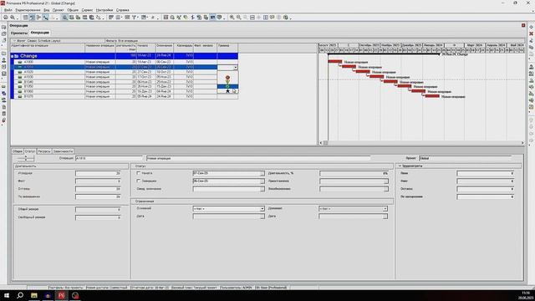Open the Сервис menu
535x301 pixels.
coord(87,10)
